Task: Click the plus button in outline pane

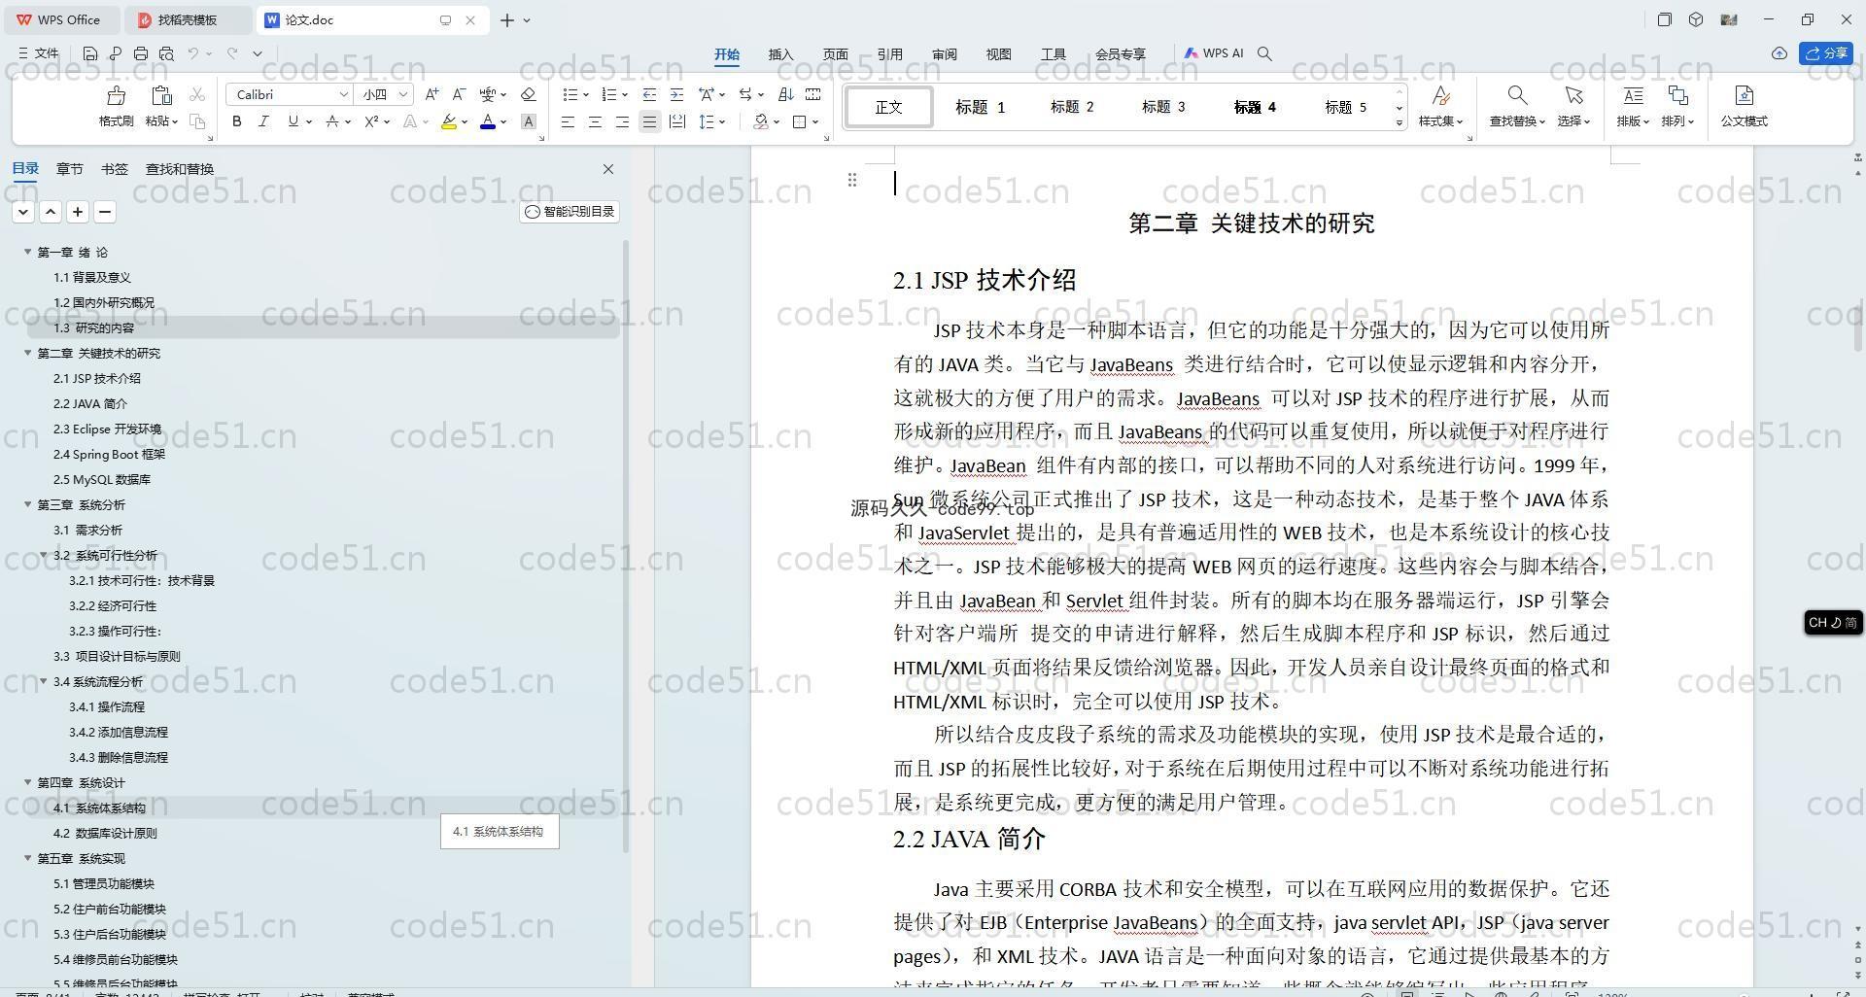Action: (x=78, y=212)
